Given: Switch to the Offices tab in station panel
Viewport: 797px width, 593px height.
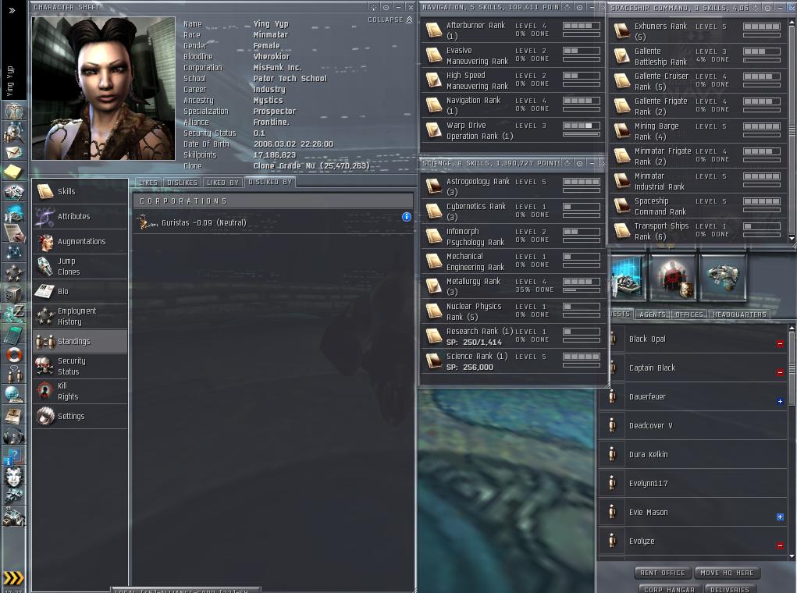Looking at the screenshot, I should [689, 314].
